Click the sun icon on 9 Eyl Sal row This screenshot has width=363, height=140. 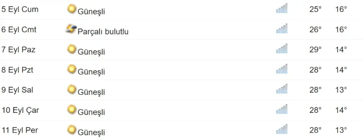(72, 89)
